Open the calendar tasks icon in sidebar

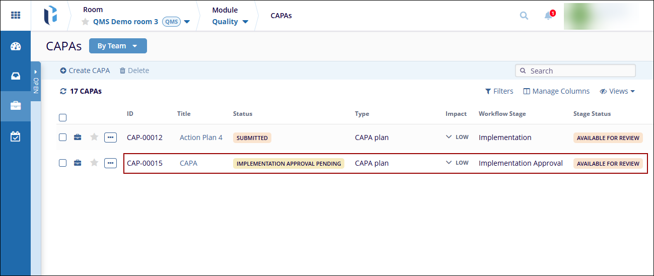click(16, 136)
